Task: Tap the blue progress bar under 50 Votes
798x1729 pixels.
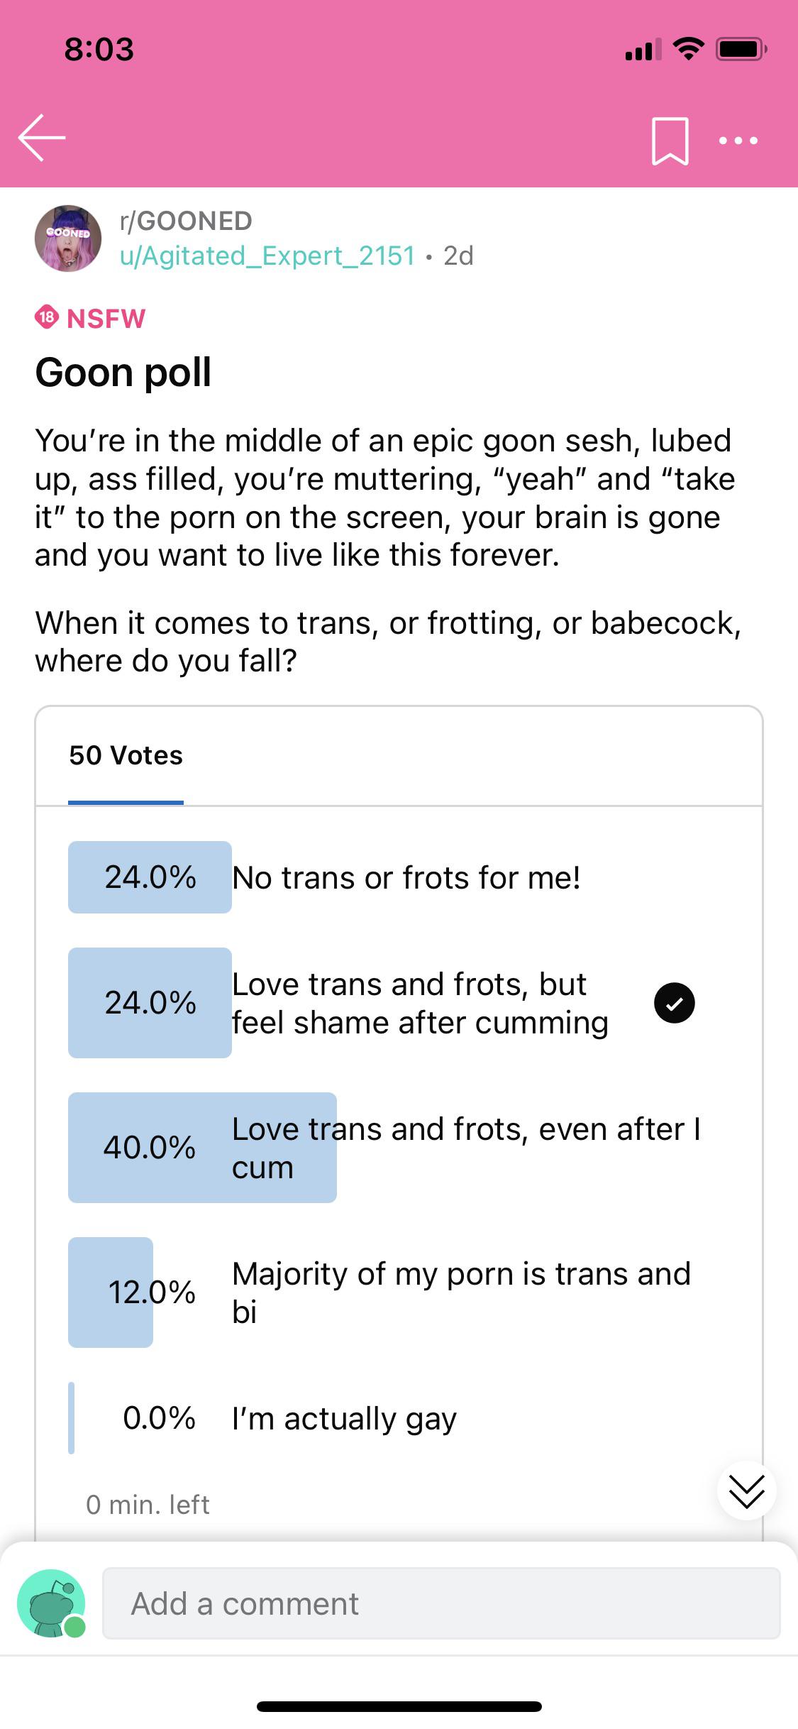Action: 126,802
